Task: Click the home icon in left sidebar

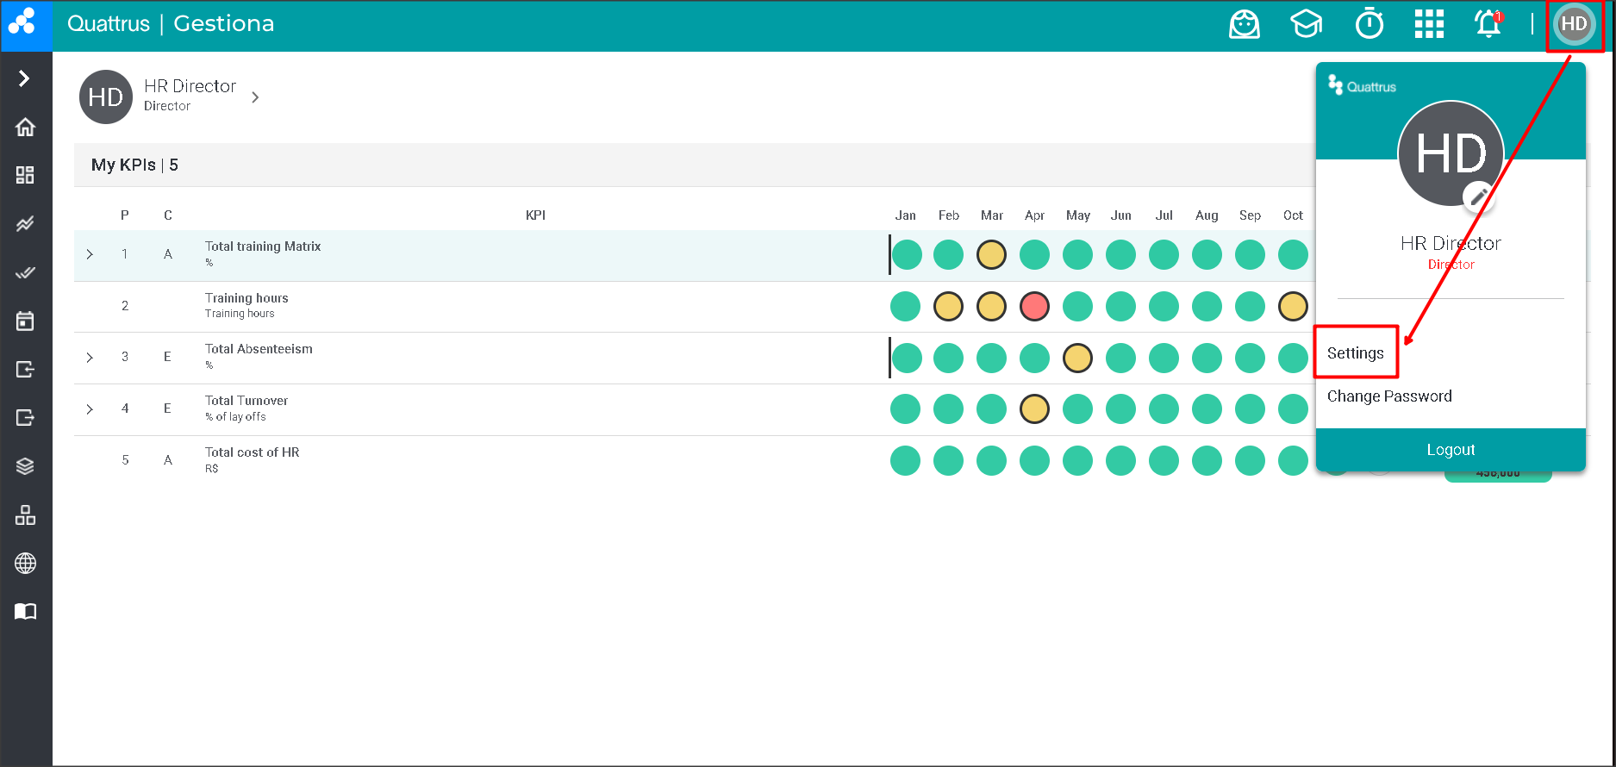Action: 25,127
